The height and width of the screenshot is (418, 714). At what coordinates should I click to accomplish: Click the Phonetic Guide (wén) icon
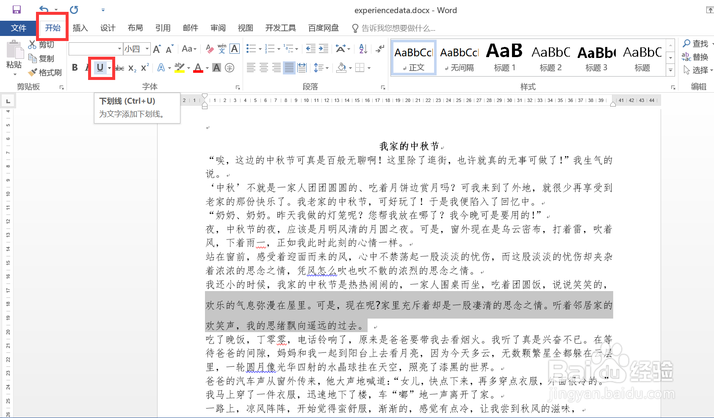tap(222, 49)
